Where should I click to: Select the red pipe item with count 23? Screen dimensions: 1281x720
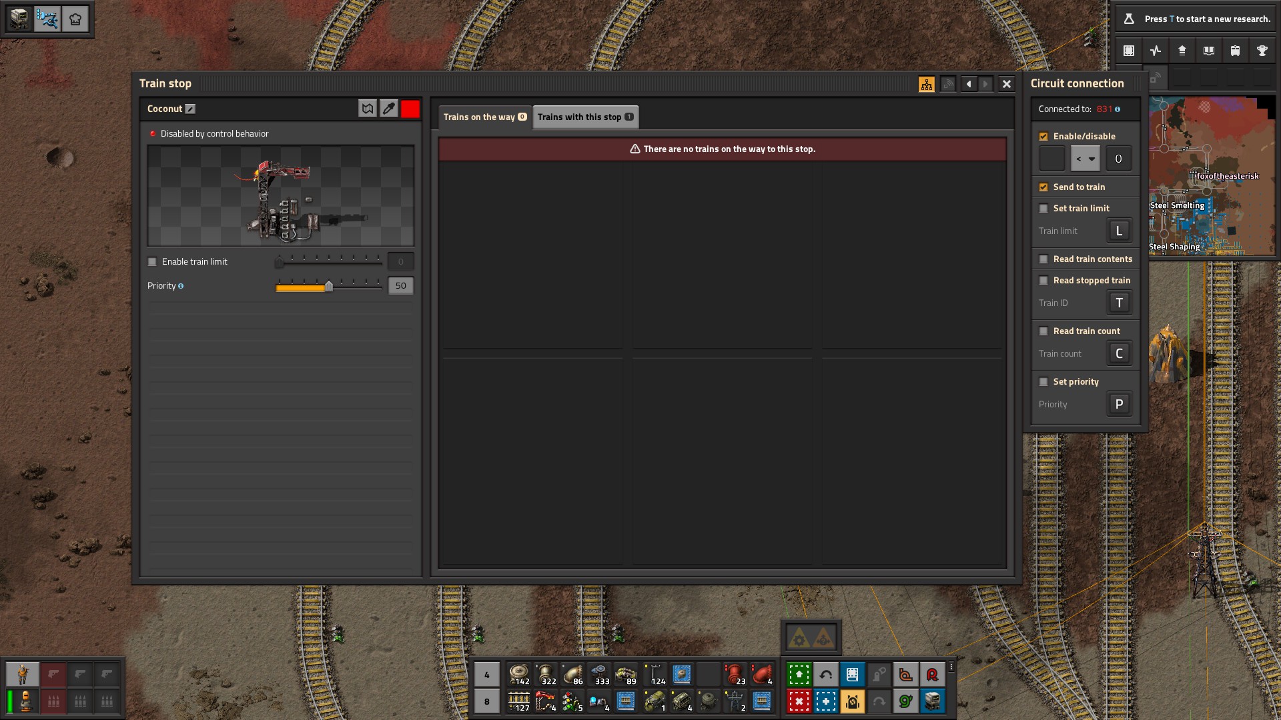735,675
